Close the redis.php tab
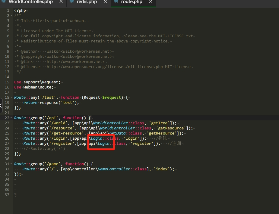Screen dimensions: 279x214 tap(105, 2)
